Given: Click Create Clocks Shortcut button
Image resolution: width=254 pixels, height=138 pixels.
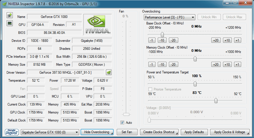Looking at the screenshot, I should point(159,132).
